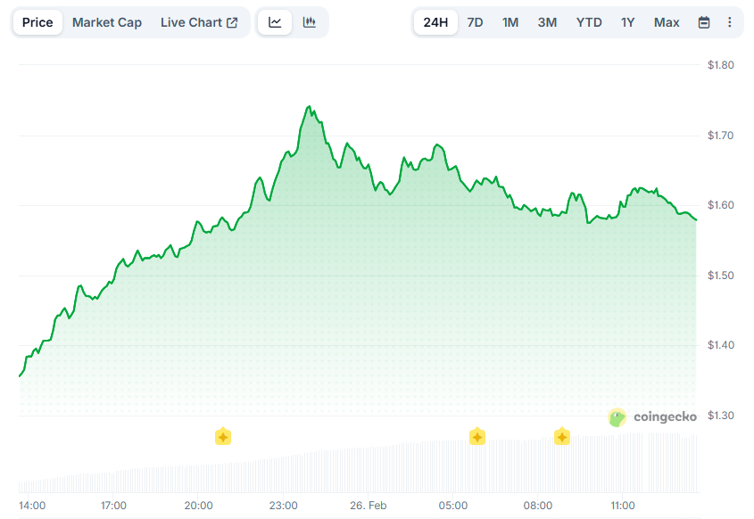The height and width of the screenshot is (519, 754).
Task: Click the CoinGecko gecko logo
Action: (x=616, y=416)
